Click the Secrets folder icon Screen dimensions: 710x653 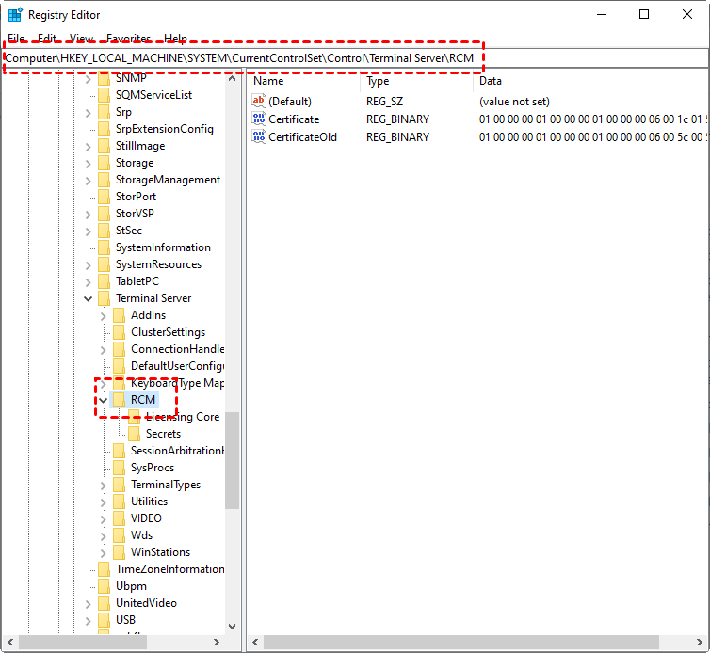(x=134, y=434)
